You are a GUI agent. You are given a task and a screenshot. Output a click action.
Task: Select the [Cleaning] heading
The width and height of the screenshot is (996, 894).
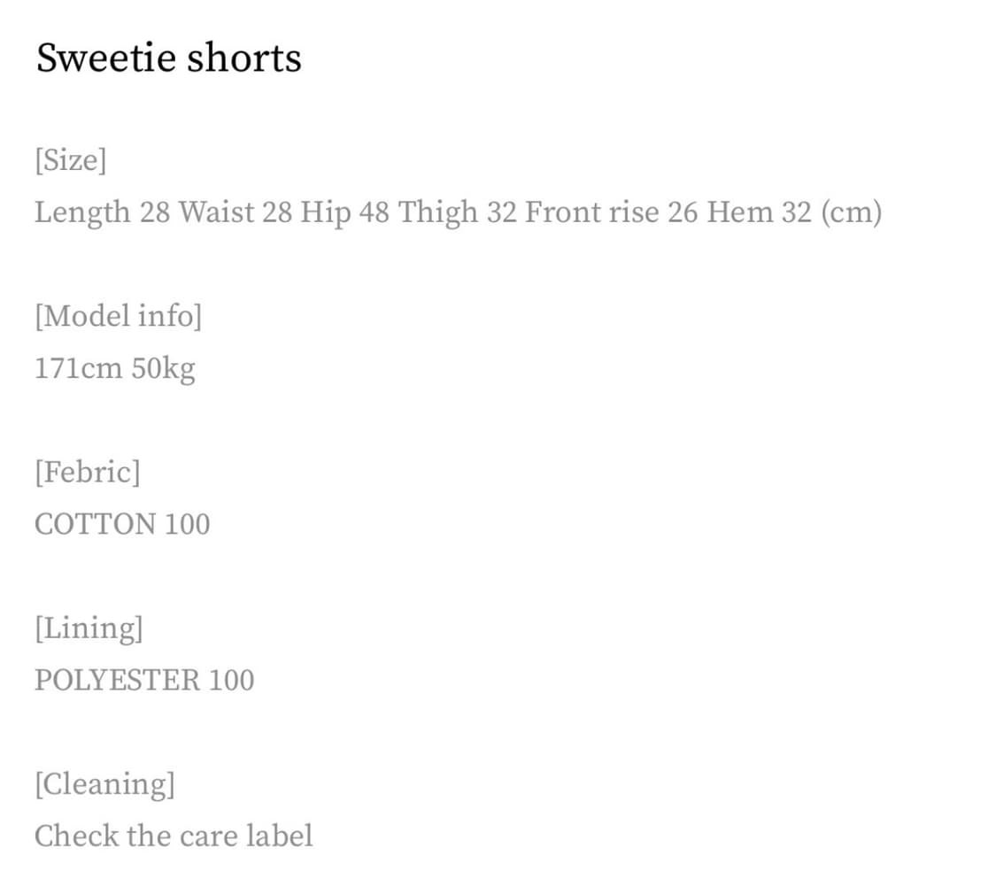click(104, 785)
